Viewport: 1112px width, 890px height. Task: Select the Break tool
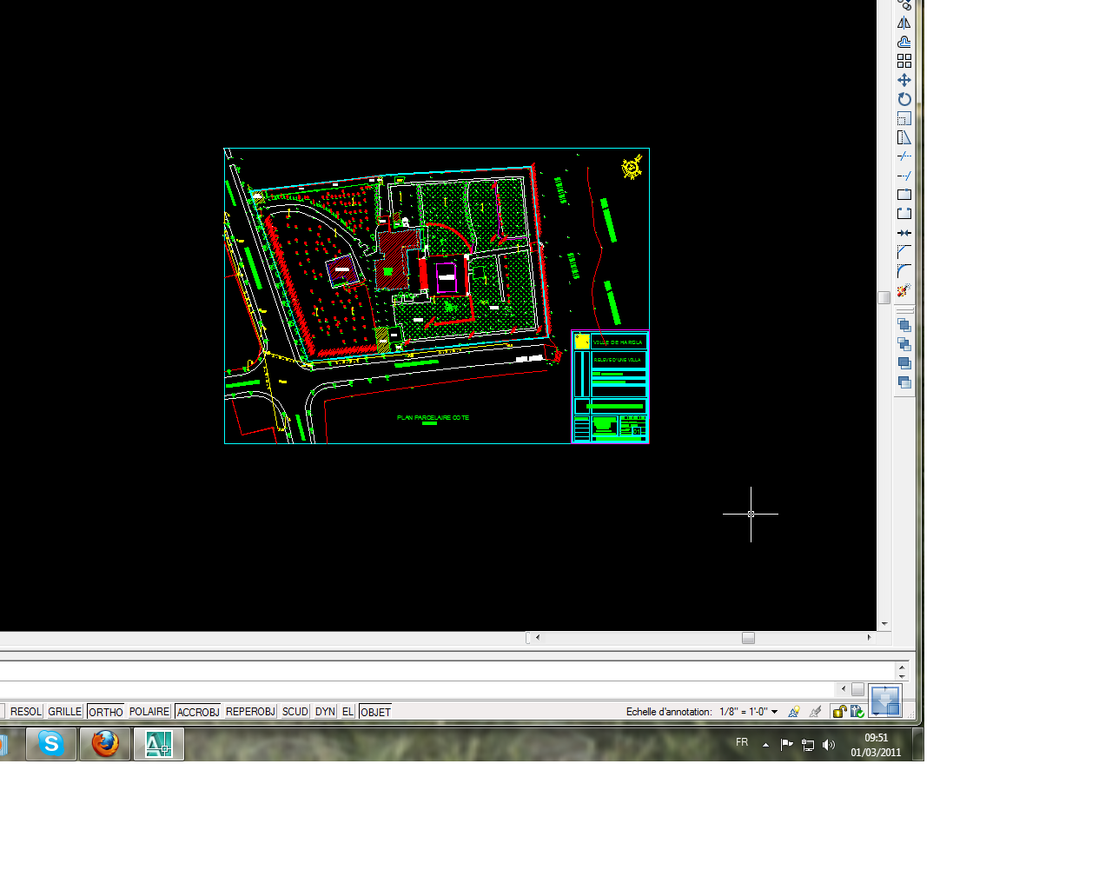pyautogui.click(x=904, y=214)
